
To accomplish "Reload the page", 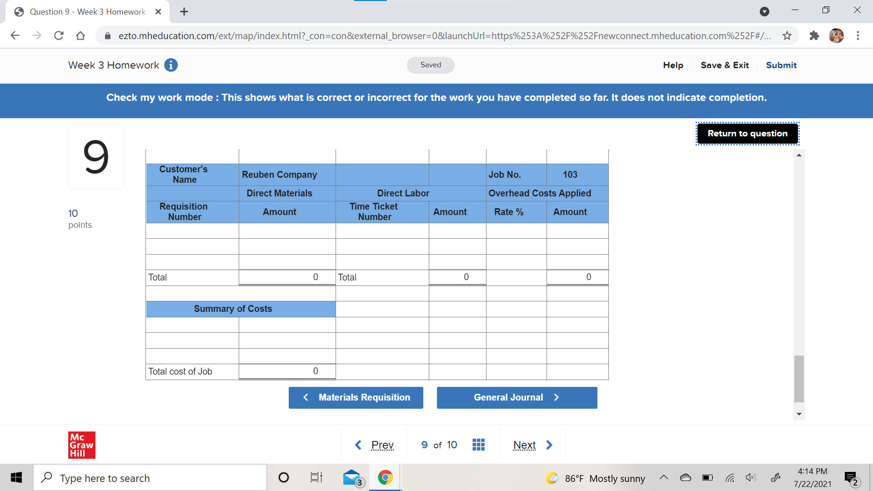I will pyautogui.click(x=59, y=35).
